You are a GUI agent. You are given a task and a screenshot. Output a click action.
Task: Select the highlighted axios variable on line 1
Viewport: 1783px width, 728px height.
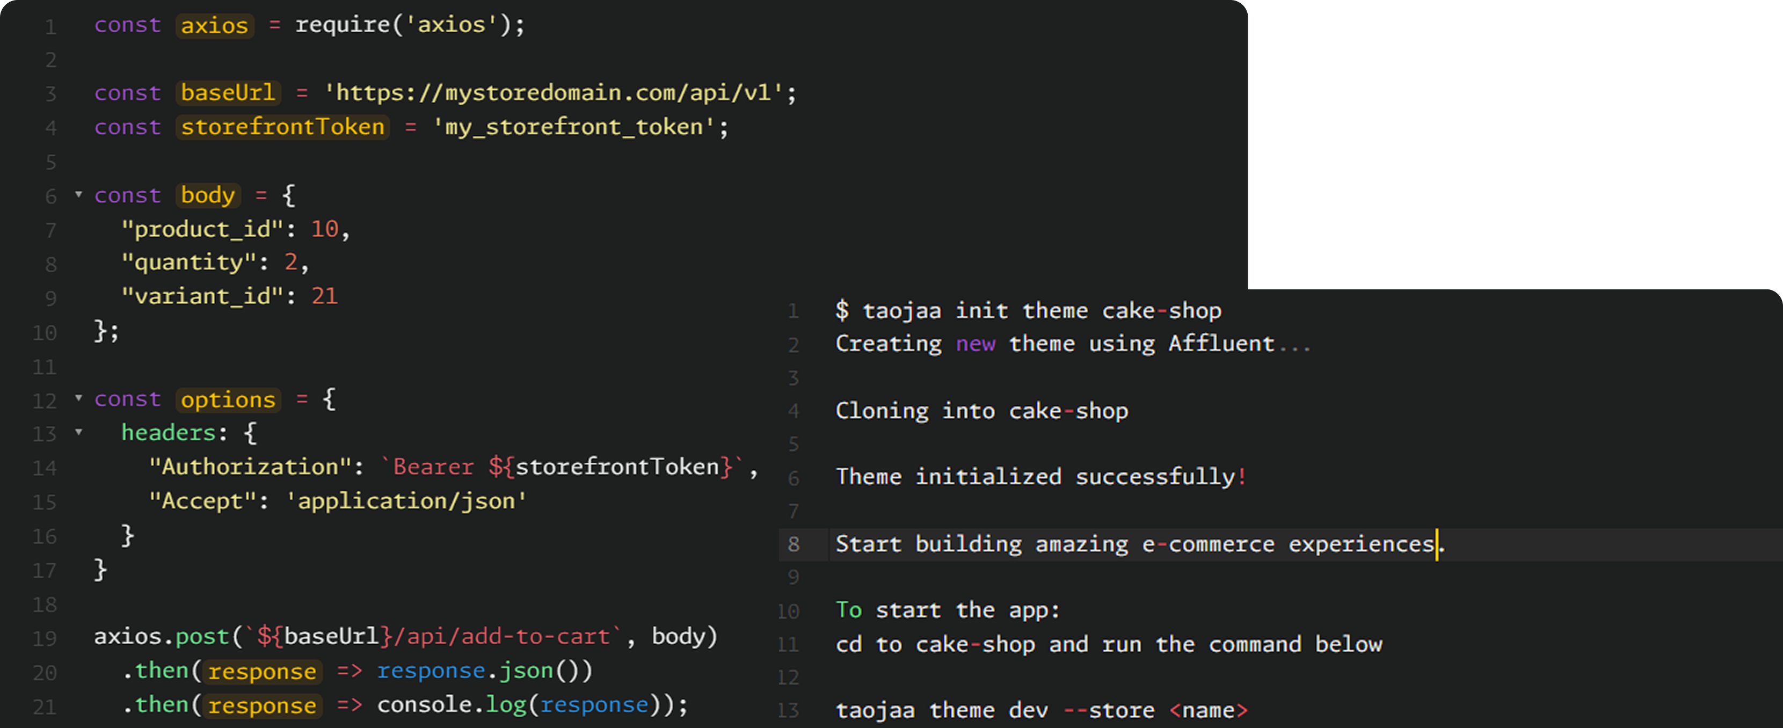pyautogui.click(x=215, y=26)
